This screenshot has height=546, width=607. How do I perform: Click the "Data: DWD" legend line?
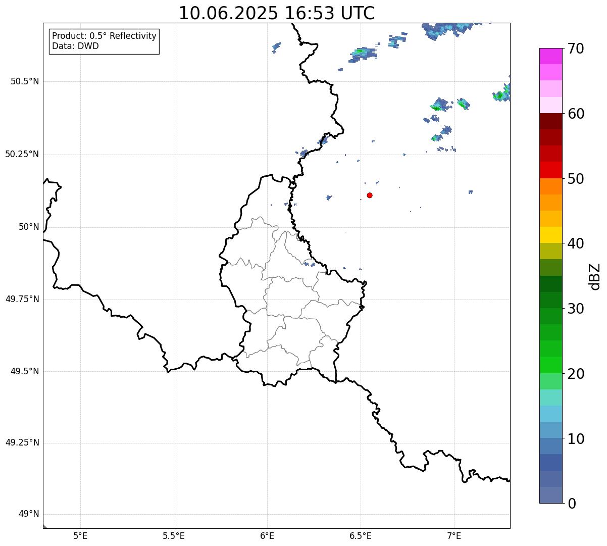(75, 46)
